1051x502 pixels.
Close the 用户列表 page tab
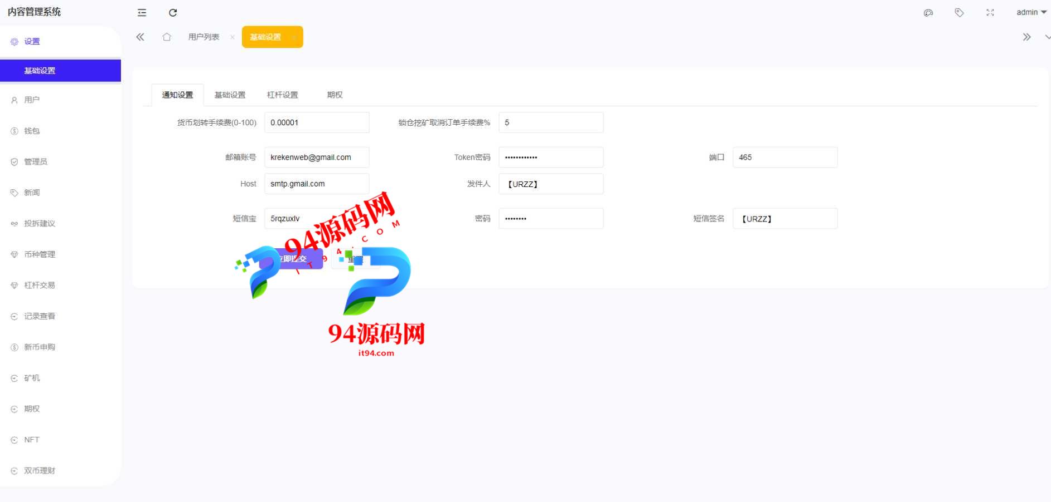tap(232, 37)
